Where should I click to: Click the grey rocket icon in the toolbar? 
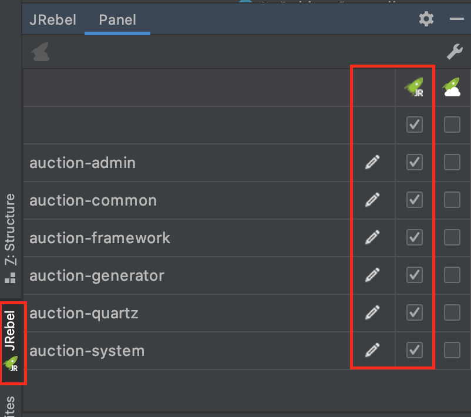coord(41,52)
